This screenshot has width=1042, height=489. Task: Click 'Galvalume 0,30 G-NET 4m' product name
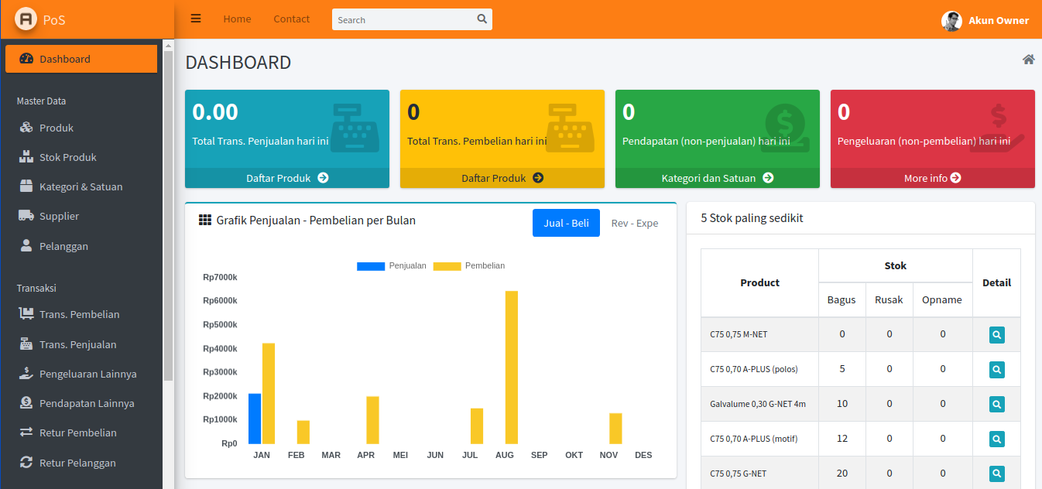758,404
